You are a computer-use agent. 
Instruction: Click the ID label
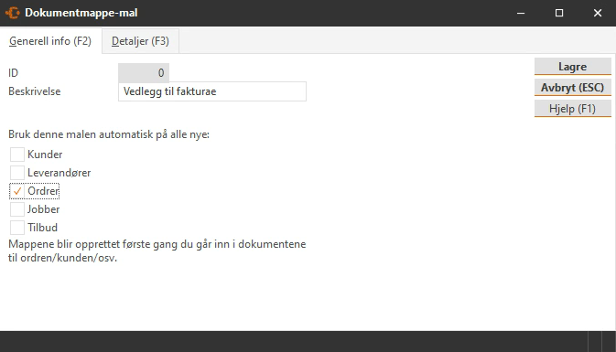(x=14, y=73)
